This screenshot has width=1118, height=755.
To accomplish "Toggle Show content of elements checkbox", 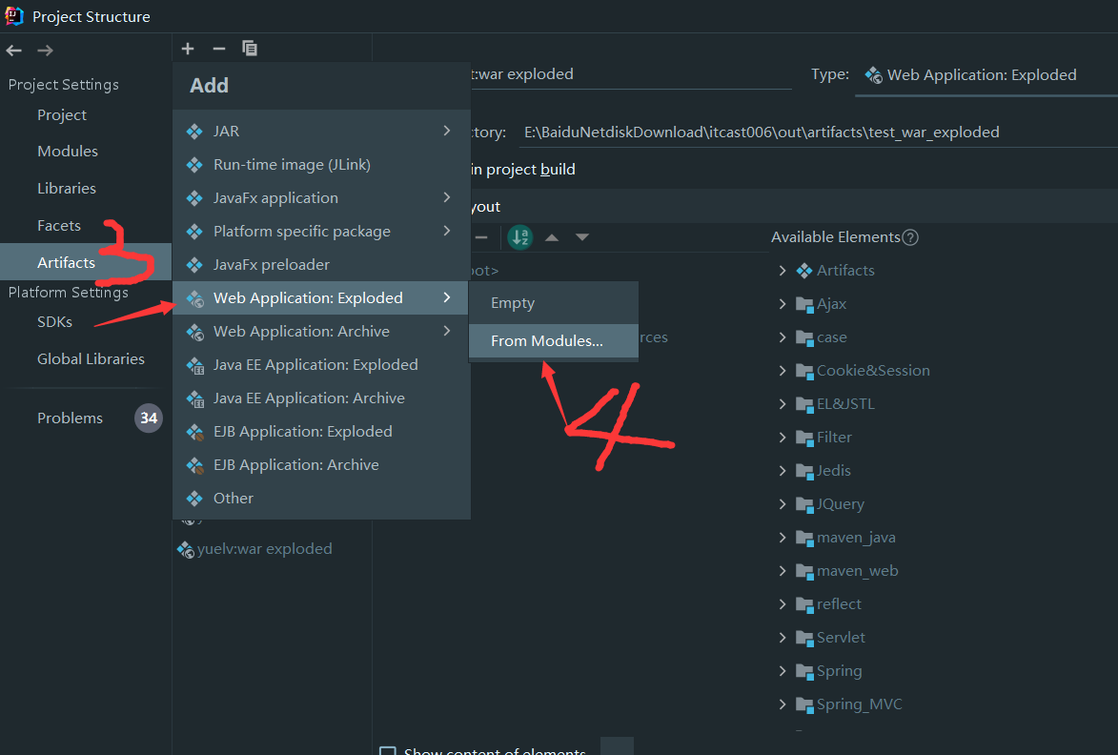I will [x=387, y=750].
